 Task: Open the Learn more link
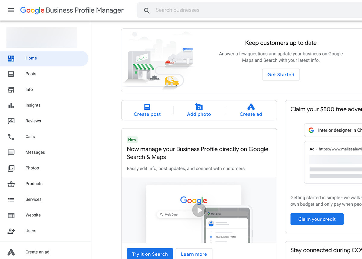click(x=194, y=254)
